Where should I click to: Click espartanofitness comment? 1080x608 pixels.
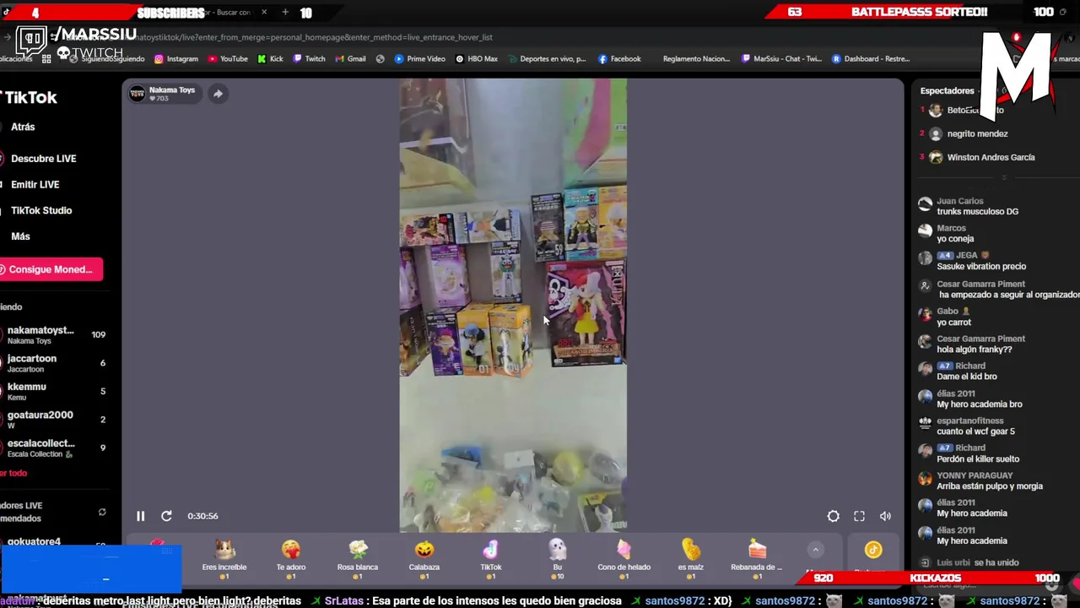point(975,426)
